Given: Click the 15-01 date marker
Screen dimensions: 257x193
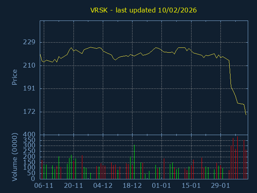Looking at the screenshot, I should [191, 186].
